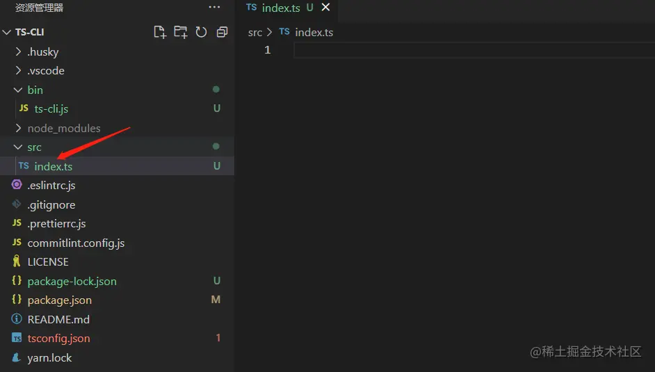The height and width of the screenshot is (372, 655).
Task: Click the TS icon on the index.ts tab
Action: [x=252, y=7]
